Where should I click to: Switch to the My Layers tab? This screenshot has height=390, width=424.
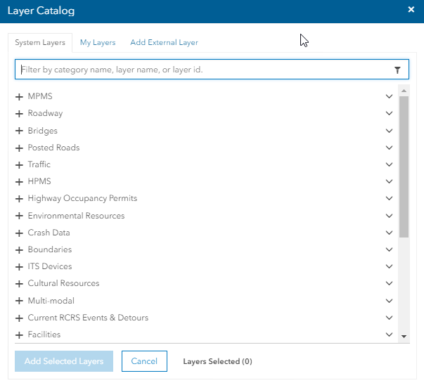point(98,43)
